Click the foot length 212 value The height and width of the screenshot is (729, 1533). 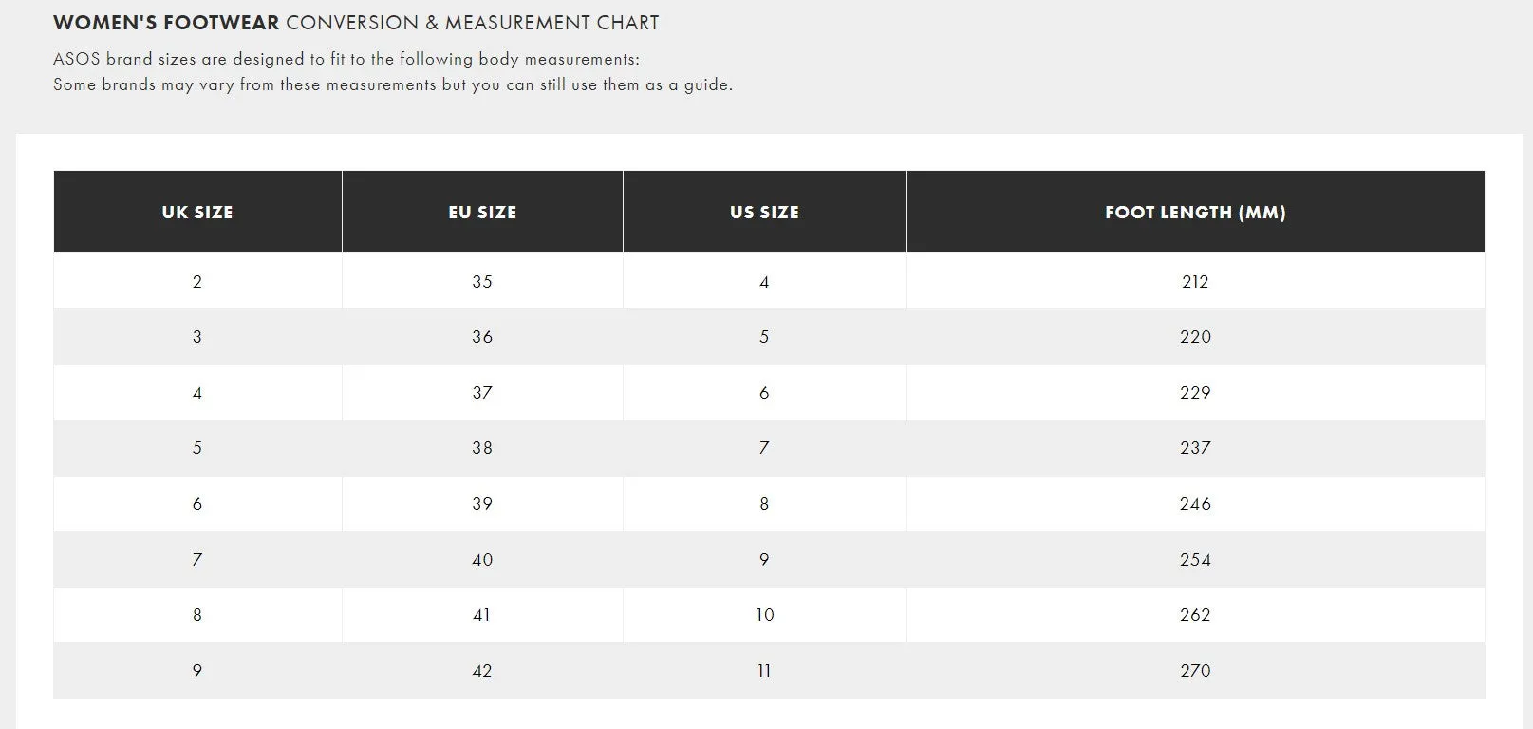coord(1195,281)
